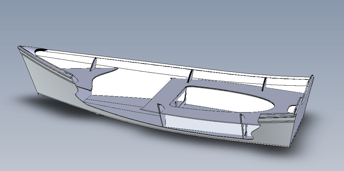Select the dark curved cutout at bow tip
This screenshot has width=344, height=171.
coord(41,50)
